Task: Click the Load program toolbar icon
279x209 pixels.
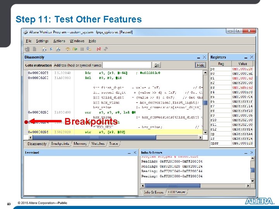Action: click(51, 49)
